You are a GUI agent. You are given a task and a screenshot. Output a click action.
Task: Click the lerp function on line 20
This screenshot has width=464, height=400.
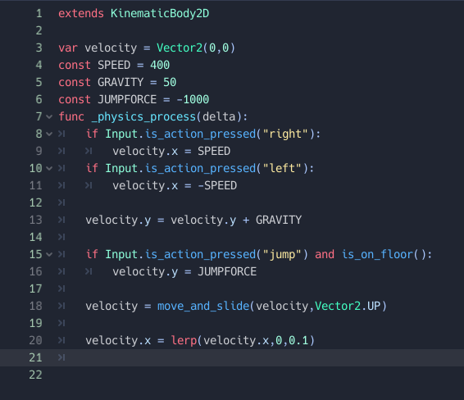coord(184,340)
